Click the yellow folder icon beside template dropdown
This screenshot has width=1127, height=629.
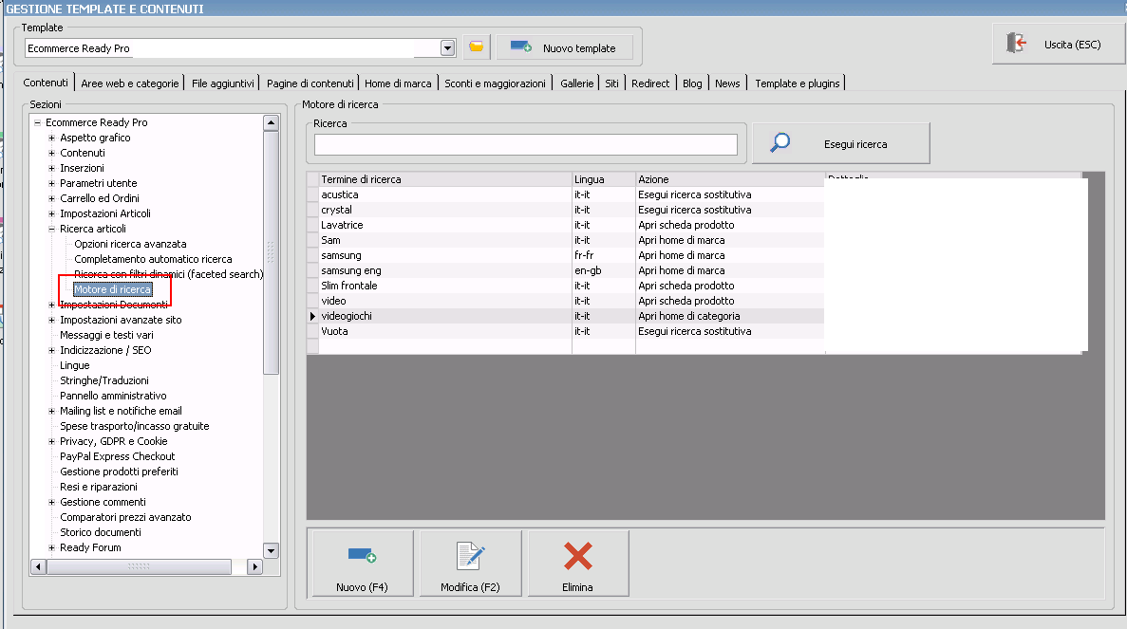tap(476, 47)
